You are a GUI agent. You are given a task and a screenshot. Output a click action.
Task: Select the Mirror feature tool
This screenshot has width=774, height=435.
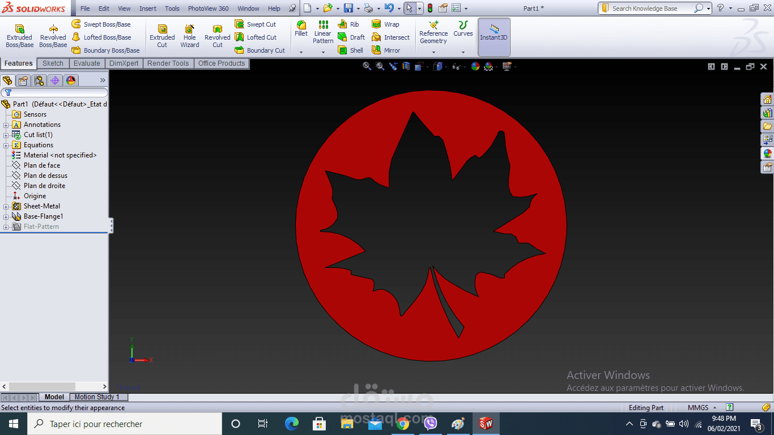coord(386,50)
